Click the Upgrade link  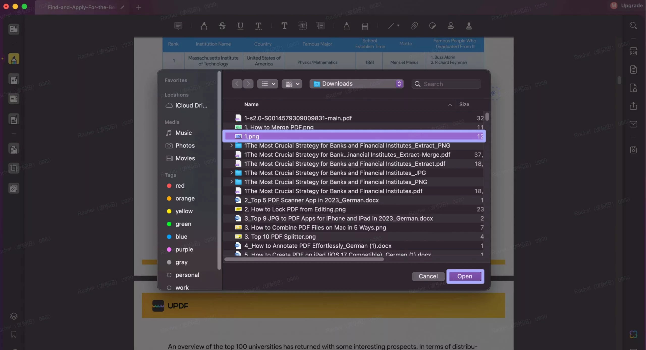tap(632, 5)
